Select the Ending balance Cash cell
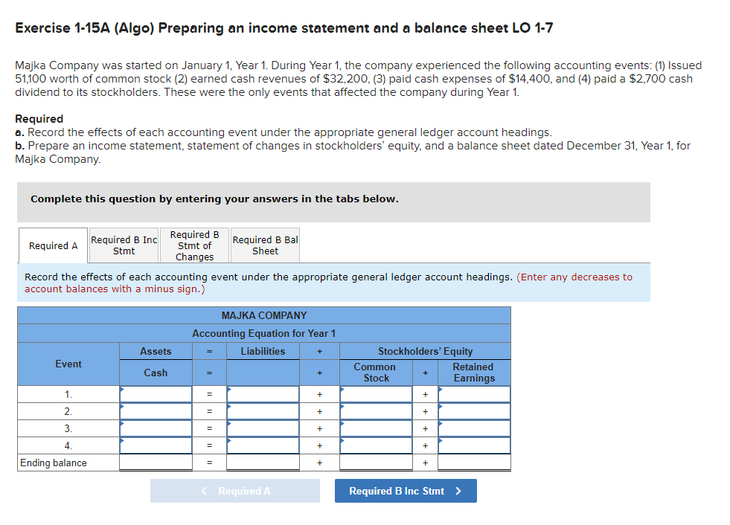Viewport: 730px width, 525px height. [x=155, y=462]
